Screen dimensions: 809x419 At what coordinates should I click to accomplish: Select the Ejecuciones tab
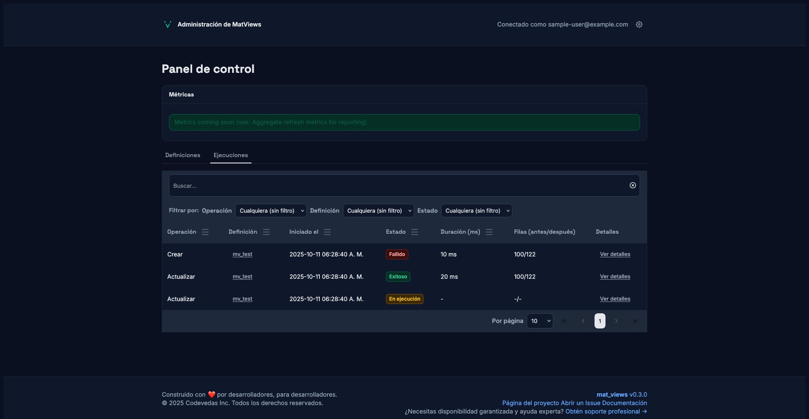(230, 155)
